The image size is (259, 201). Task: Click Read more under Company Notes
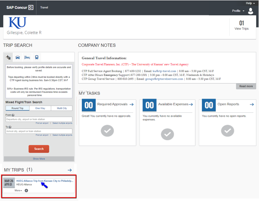click(246, 86)
